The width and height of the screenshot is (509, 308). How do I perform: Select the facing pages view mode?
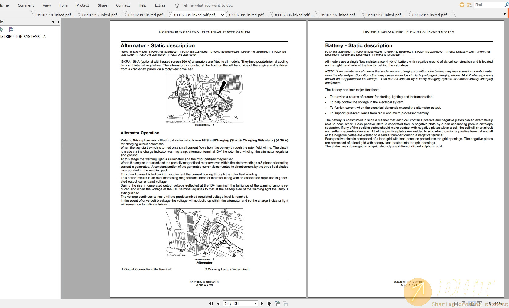[x=472, y=303]
